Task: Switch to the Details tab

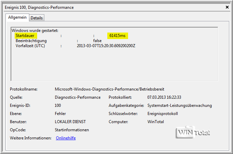Action: pyautogui.click(x=36, y=18)
